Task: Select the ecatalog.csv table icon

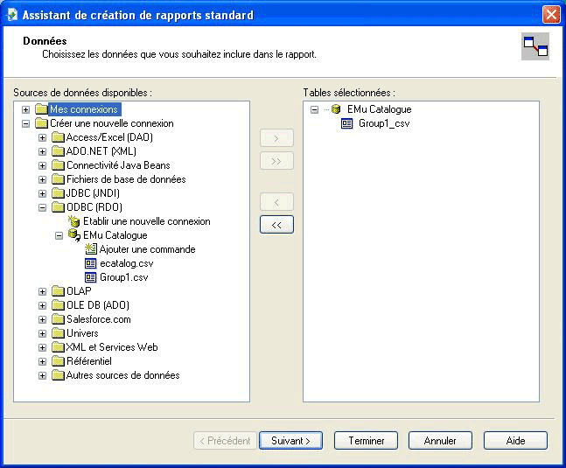Action: point(91,263)
